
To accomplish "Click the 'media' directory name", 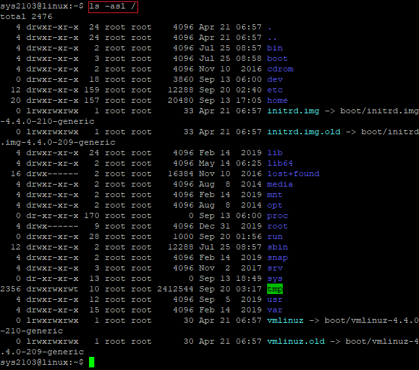I will pyautogui.click(x=280, y=184).
